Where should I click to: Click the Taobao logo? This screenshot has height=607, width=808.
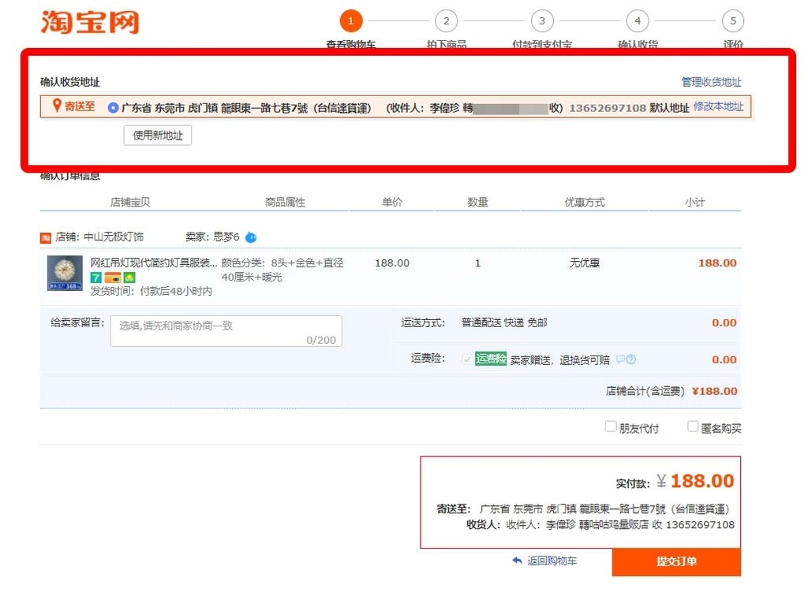[x=90, y=22]
